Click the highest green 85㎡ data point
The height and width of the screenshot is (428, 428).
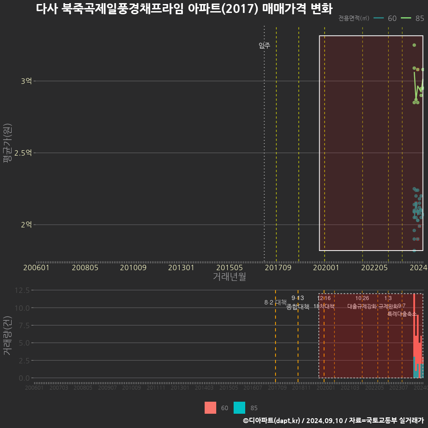(x=414, y=45)
